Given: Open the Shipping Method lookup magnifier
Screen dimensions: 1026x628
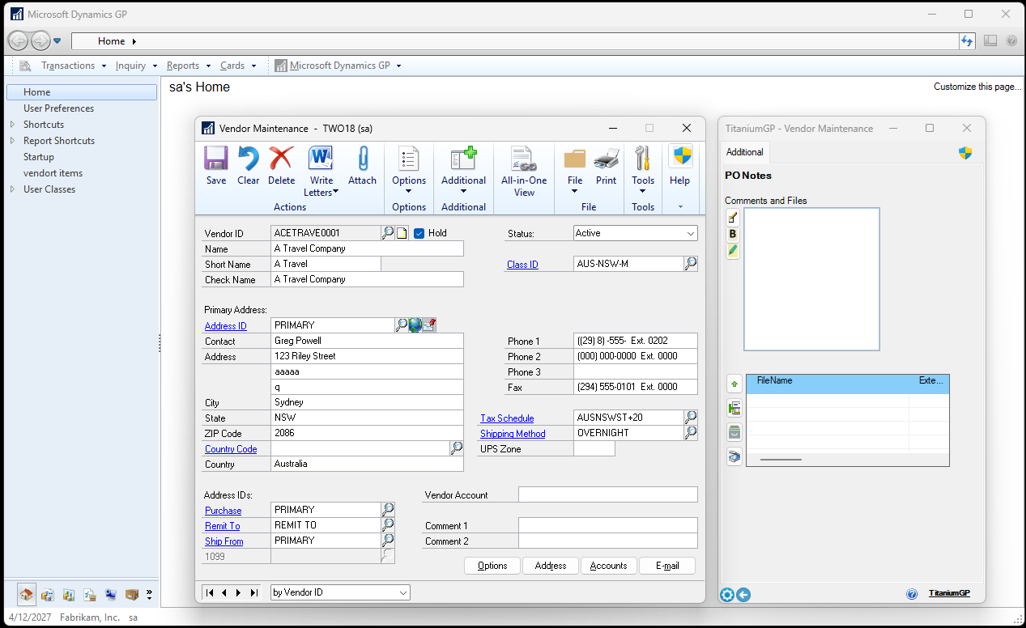Looking at the screenshot, I should [x=691, y=433].
